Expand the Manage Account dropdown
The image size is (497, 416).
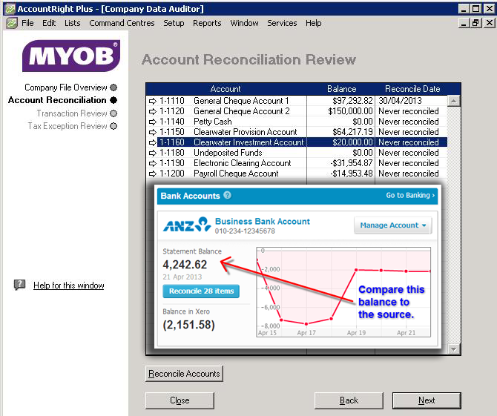pyautogui.click(x=392, y=225)
